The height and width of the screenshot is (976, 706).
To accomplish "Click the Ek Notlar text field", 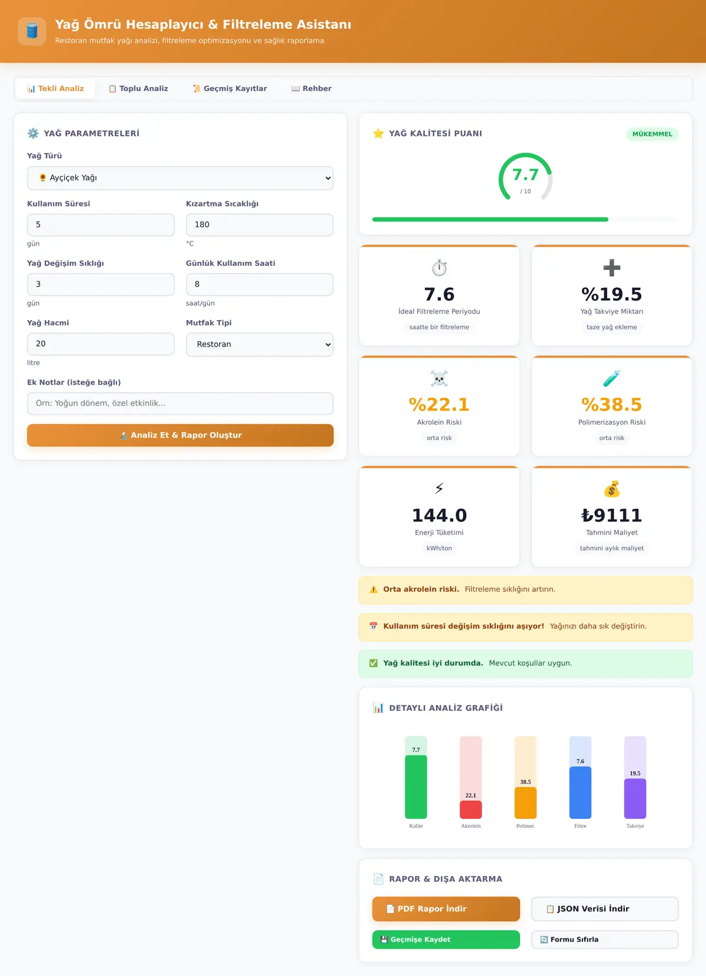I will 180,404.
